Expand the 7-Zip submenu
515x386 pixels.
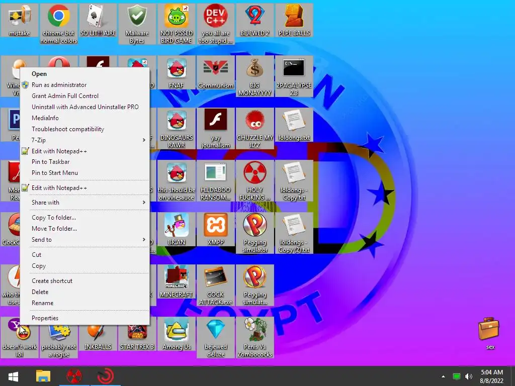coord(84,140)
